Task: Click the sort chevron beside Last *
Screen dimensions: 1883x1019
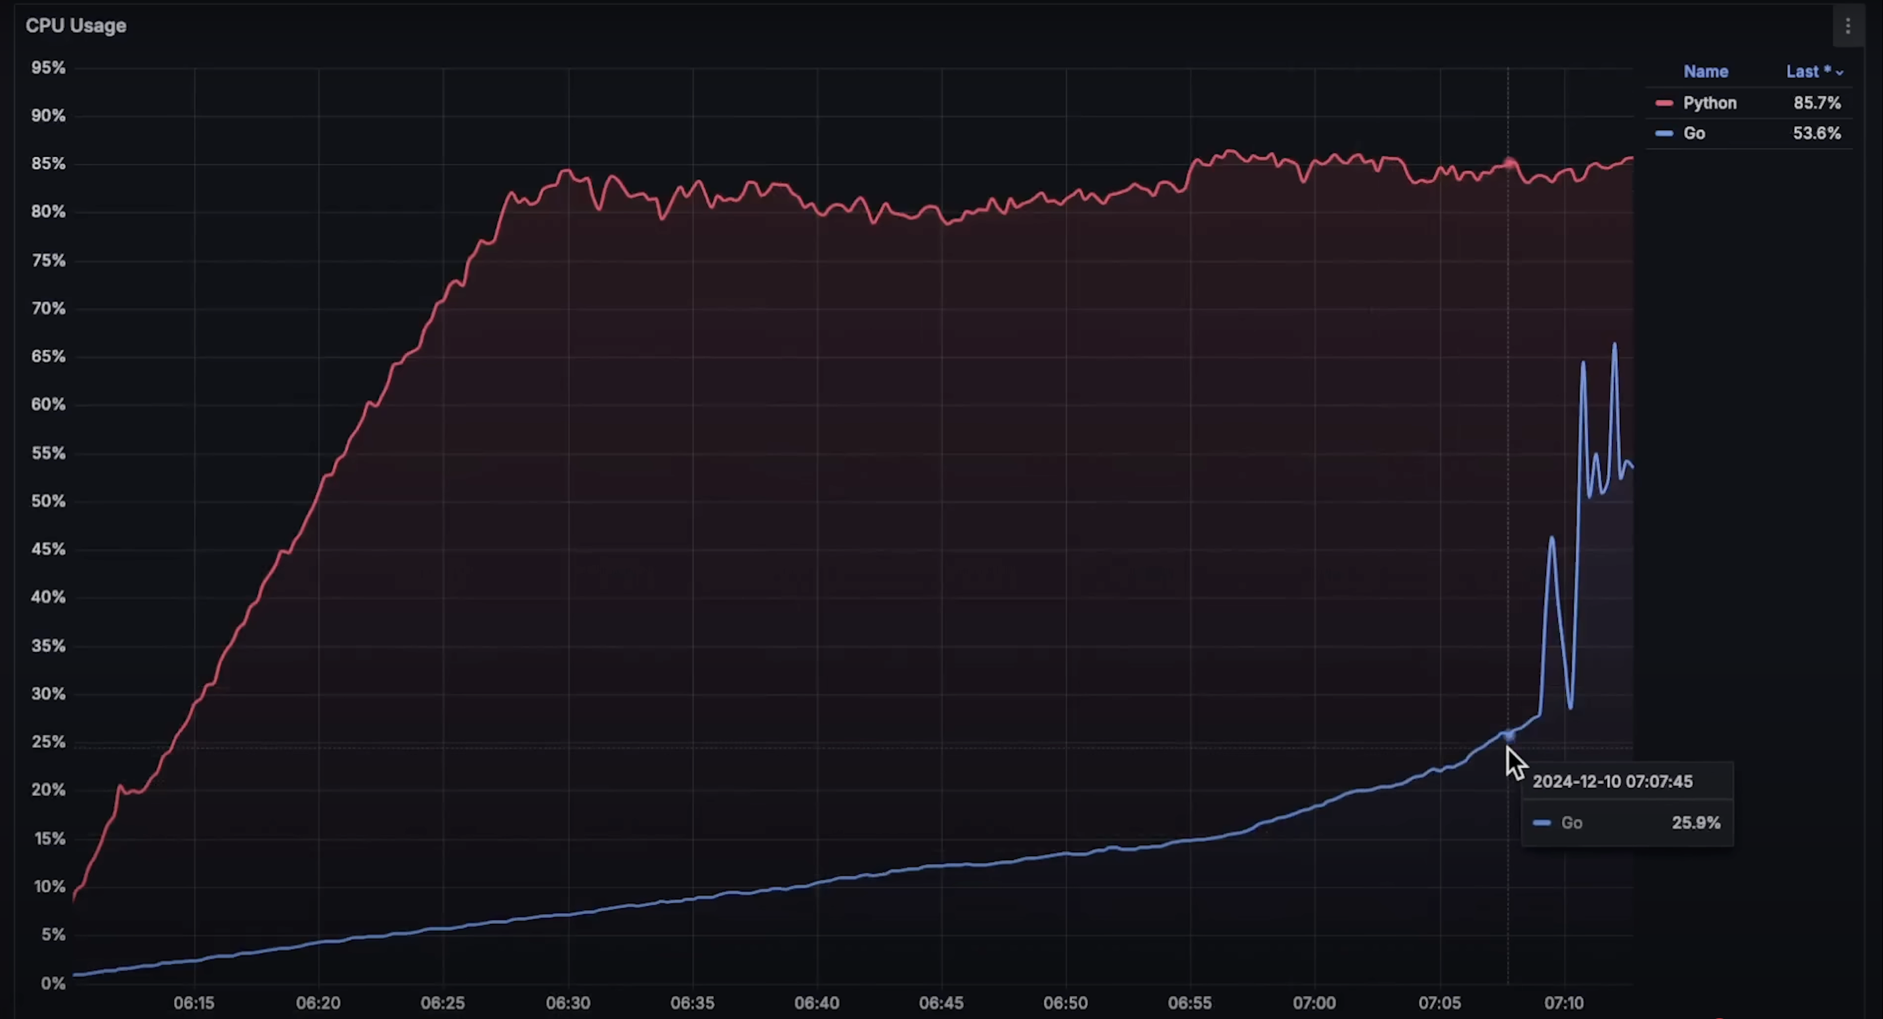Action: pyautogui.click(x=1839, y=72)
